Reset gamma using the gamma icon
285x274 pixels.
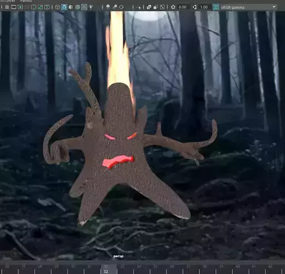coord(194,7)
